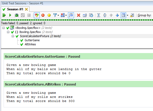Select the GutterGame test
This screenshot has width=153, height=111.
click(x=32, y=40)
